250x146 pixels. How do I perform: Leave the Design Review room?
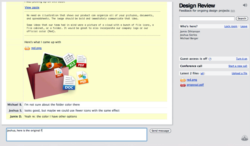244,26
